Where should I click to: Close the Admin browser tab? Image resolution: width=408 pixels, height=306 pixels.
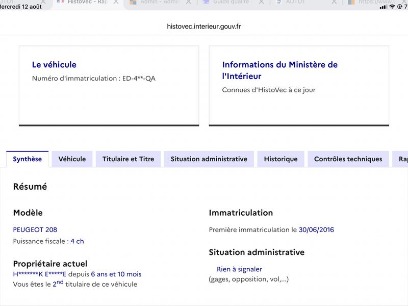[x=189, y=2]
